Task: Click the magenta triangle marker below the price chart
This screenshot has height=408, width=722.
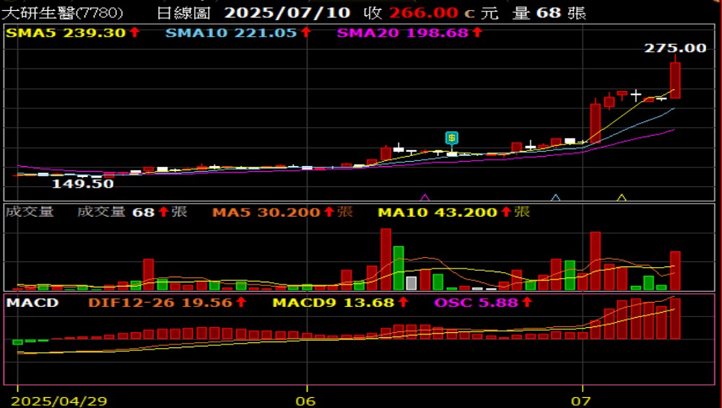Action: (x=425, y=197)
